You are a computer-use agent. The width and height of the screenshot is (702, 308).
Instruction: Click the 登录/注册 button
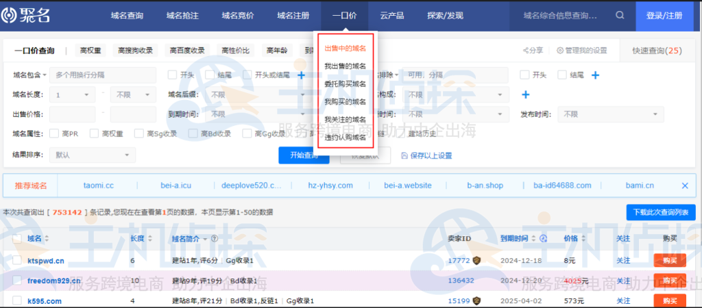point(664,16)
